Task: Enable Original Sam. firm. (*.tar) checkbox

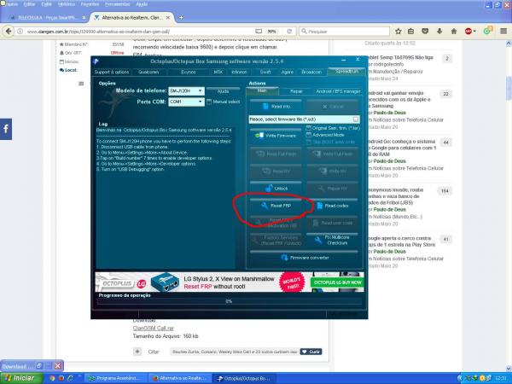Action: pyautogui.click(x=309, y=128)
